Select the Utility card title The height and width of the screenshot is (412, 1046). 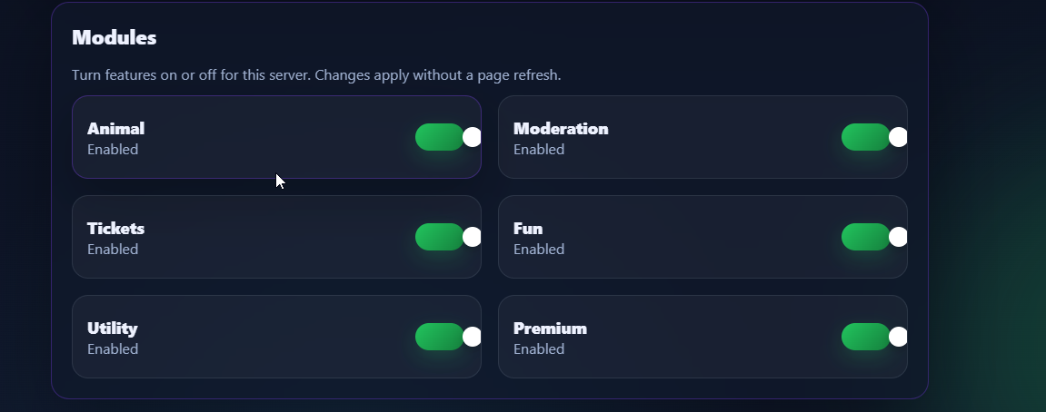(113, 329)
